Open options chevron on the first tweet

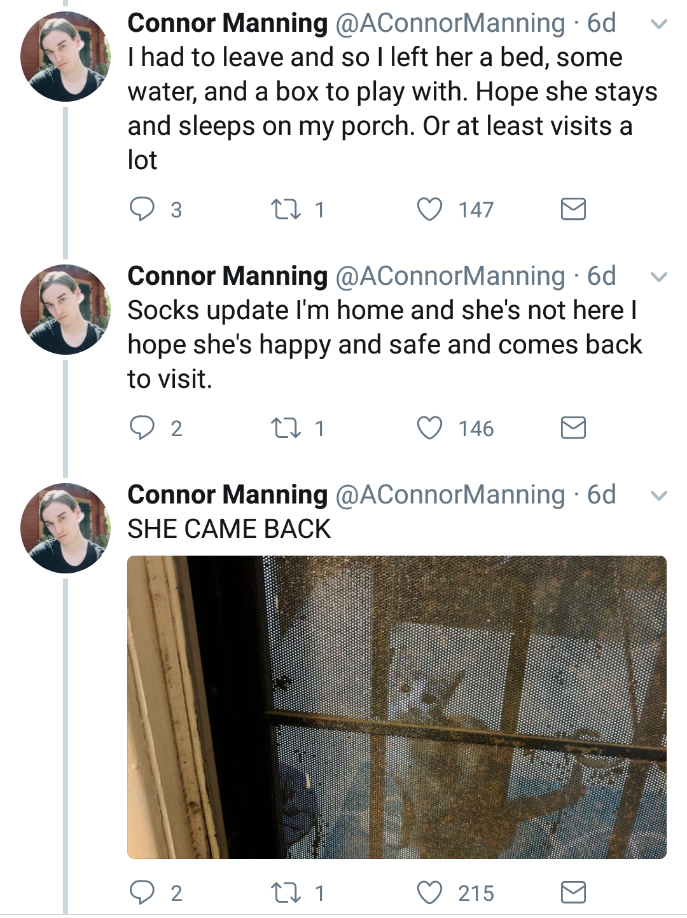[660, 25]
